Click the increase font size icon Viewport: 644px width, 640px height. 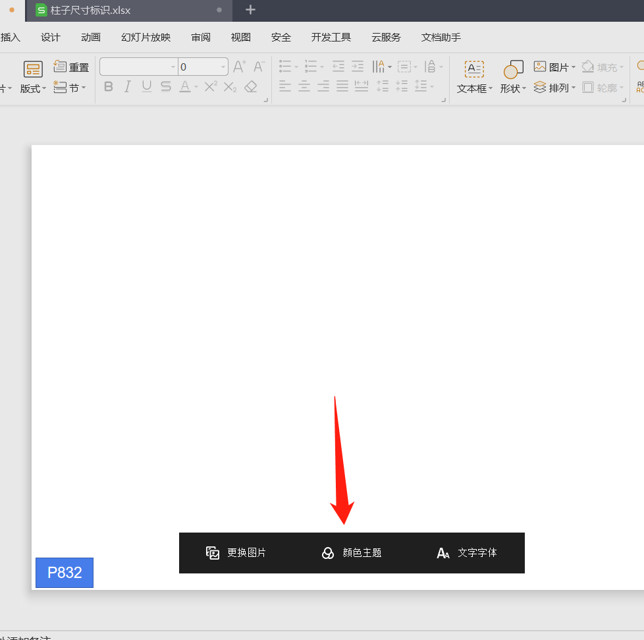click(x=240, y=67)
